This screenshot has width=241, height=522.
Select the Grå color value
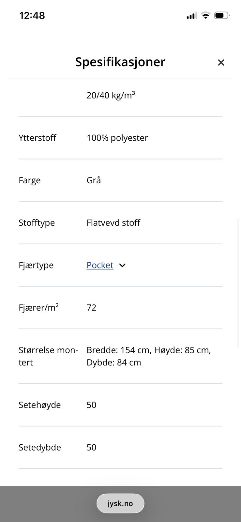[x=94, y=180]
